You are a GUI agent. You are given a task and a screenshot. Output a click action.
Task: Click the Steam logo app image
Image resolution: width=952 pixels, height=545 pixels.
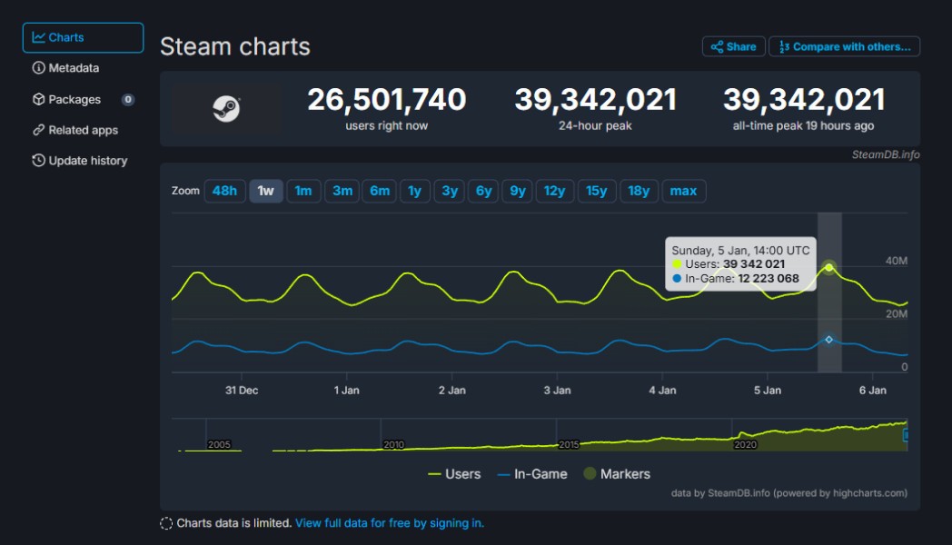pos(226,109)
